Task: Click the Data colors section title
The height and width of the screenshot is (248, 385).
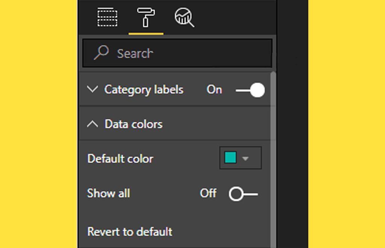Action: [x=133, y=124]
